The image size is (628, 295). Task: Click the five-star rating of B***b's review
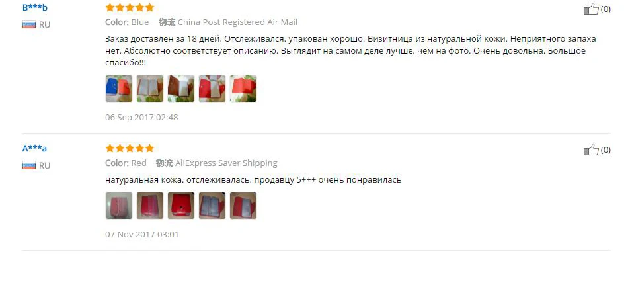(130, 7)
